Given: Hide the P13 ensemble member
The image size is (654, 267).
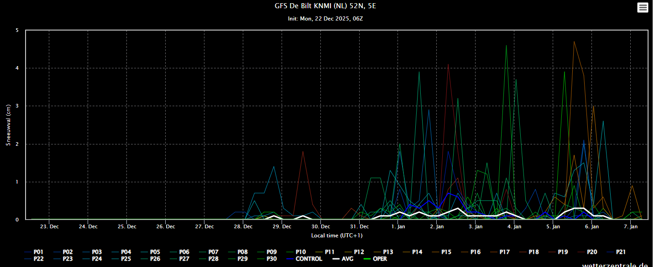Looking at the screenshot, I should [384, 252].
